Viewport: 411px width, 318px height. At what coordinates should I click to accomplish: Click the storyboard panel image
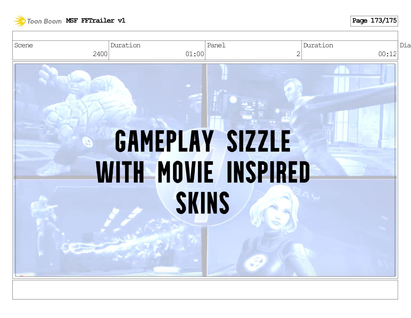click(205, 170)
